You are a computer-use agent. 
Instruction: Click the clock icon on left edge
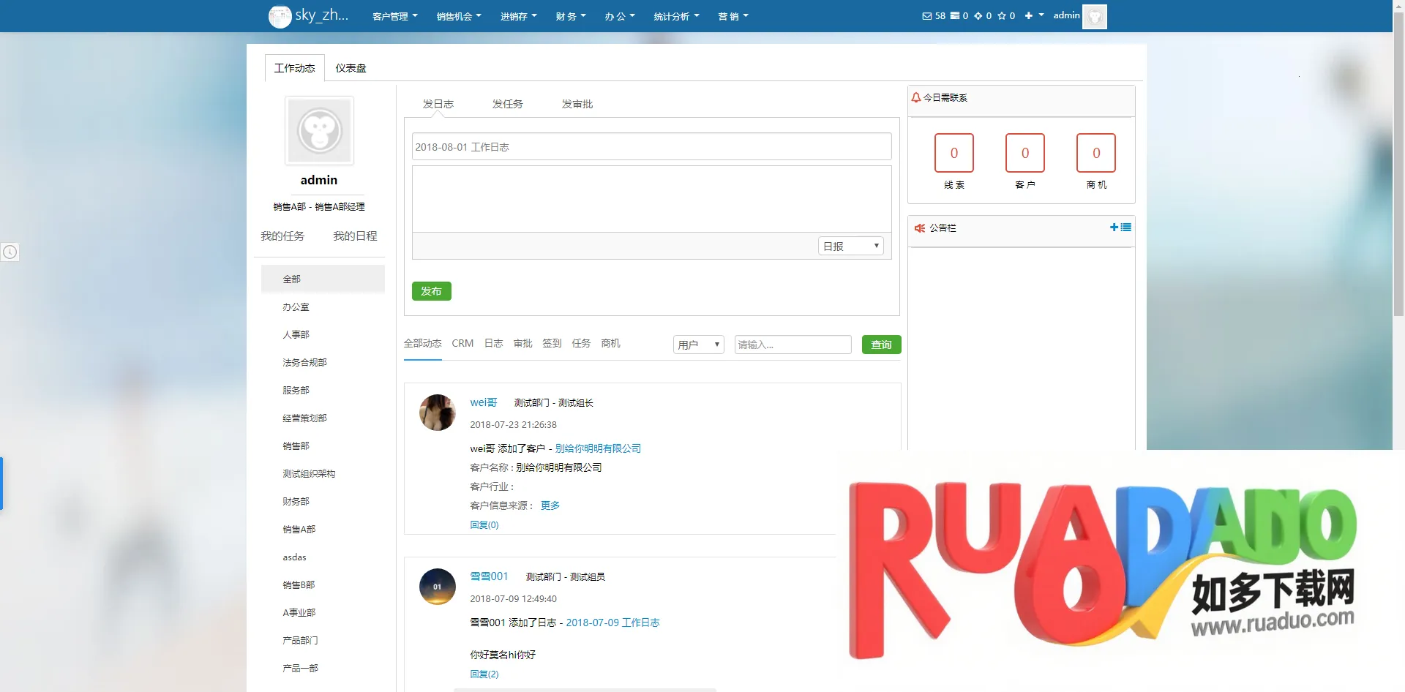10,252
